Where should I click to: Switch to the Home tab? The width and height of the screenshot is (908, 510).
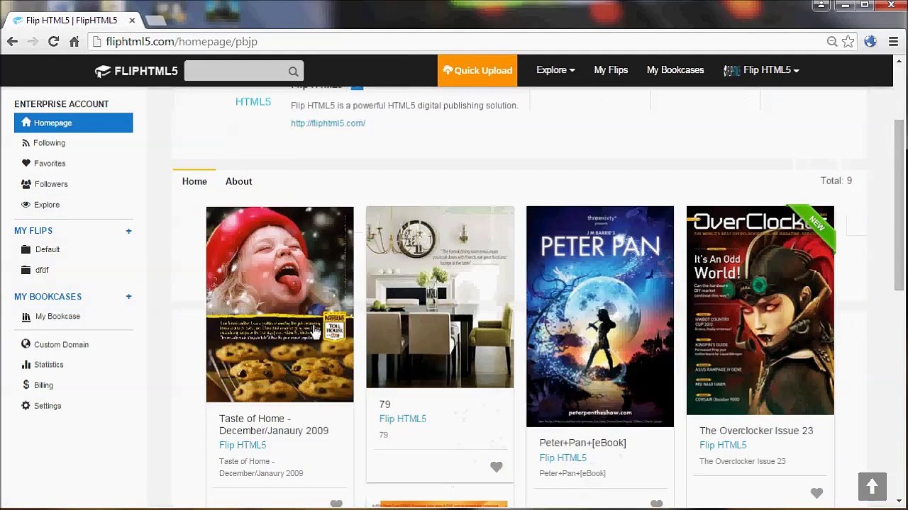coord(194,181)
